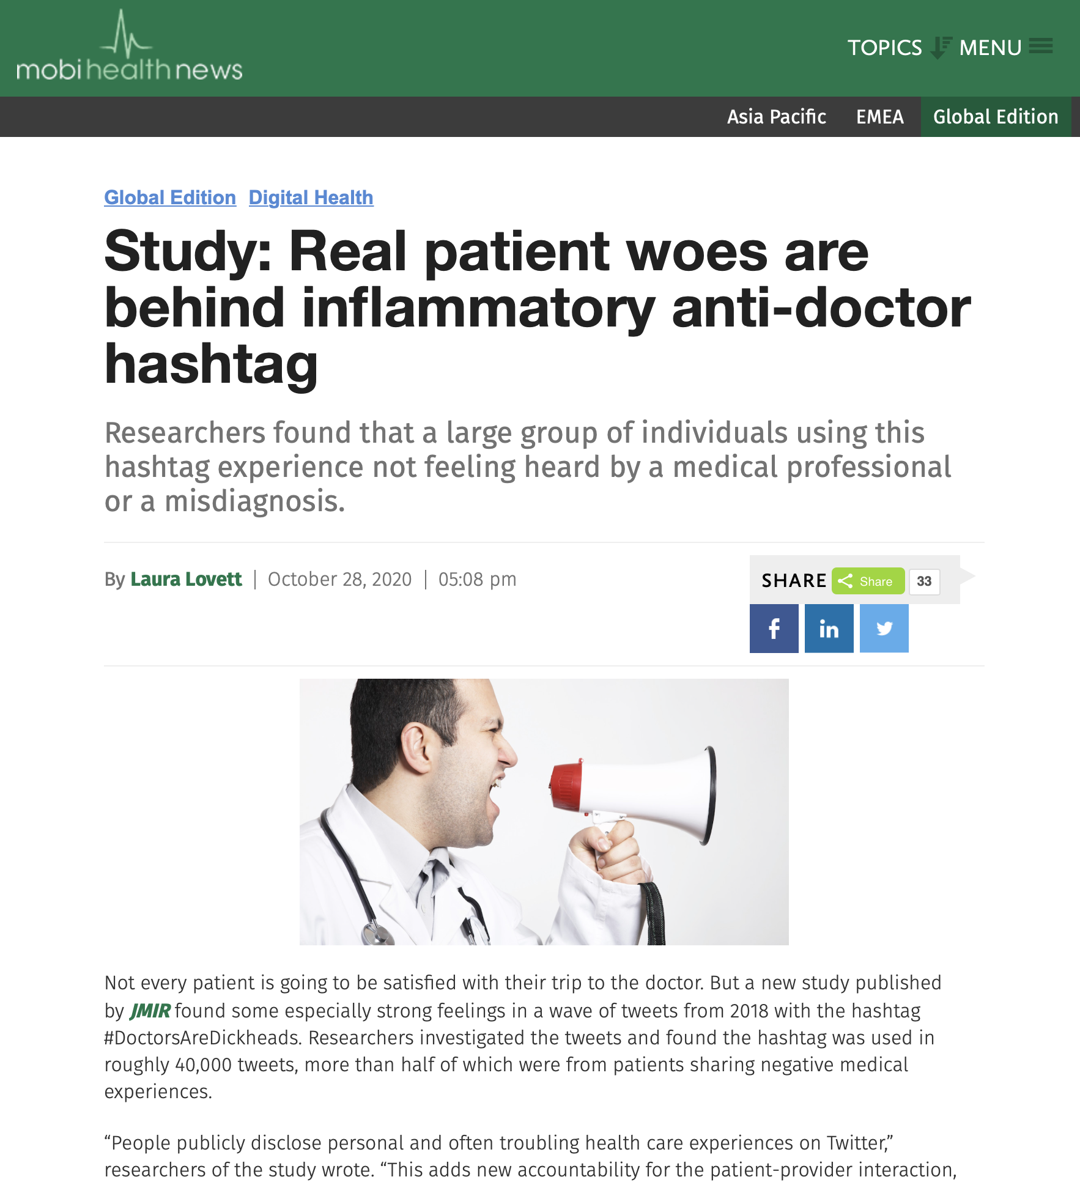Click the doctor with megaphone image
Viewport: 1080px width, 1185px height.
(544, 811)
